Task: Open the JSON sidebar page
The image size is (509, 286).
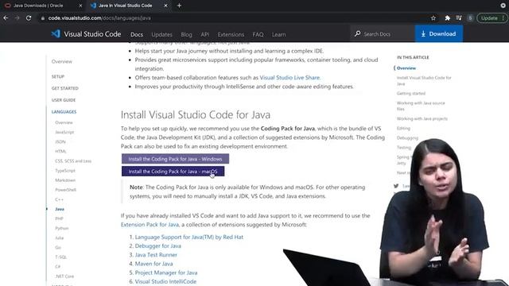Action: click(60, 141)
